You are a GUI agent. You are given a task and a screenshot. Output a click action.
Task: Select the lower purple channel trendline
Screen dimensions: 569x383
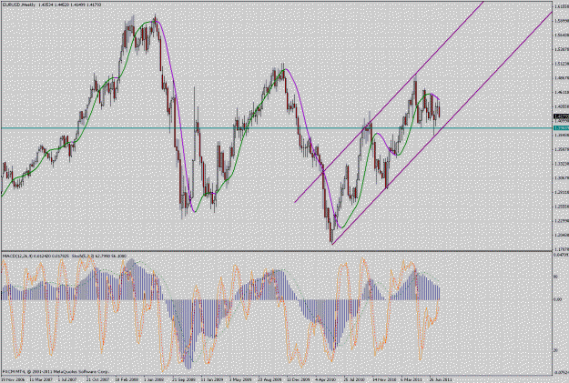pyautogui.click(x=442, y=128)
